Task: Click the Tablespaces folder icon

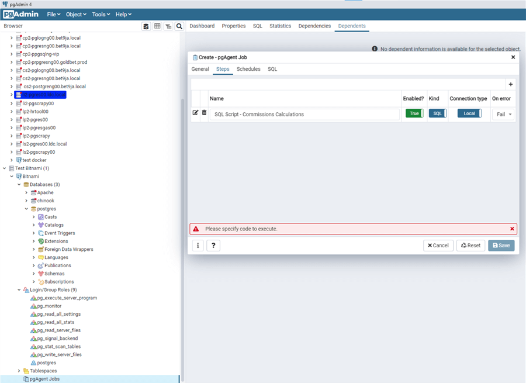Action: (x=26, y=371)
